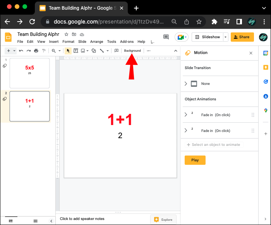271x225 pixels.
Task: Hide the side panel chevron
Action: 266,219
